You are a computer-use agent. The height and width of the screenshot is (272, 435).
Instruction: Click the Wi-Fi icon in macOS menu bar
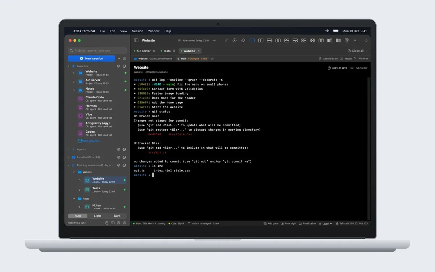(327, 31)
